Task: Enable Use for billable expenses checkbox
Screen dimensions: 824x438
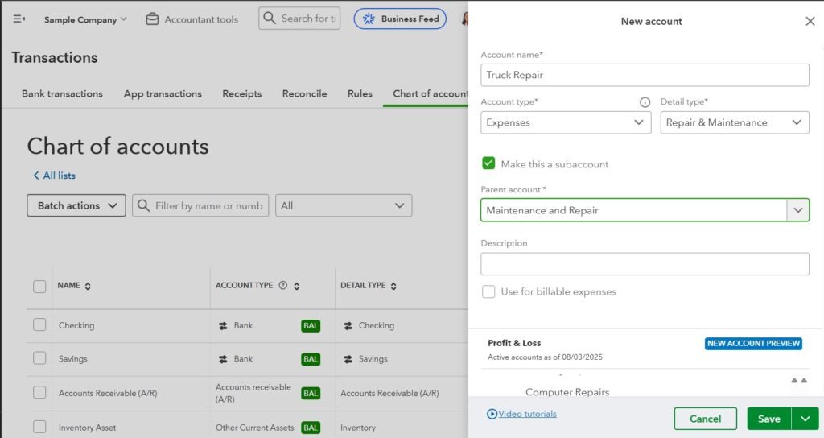Action: click(488, 291)
